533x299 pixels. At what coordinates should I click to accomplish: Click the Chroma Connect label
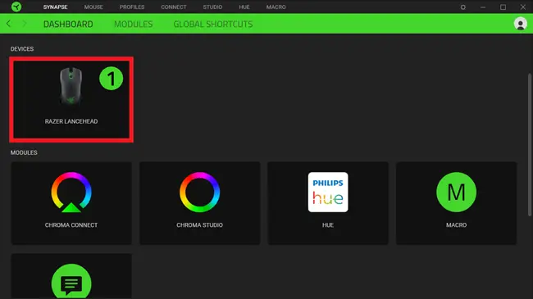[x=71, y=225]
